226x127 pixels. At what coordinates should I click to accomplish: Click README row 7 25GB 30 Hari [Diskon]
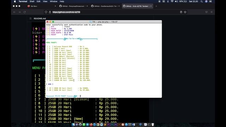pyautogui.click(x=76, y=99)
